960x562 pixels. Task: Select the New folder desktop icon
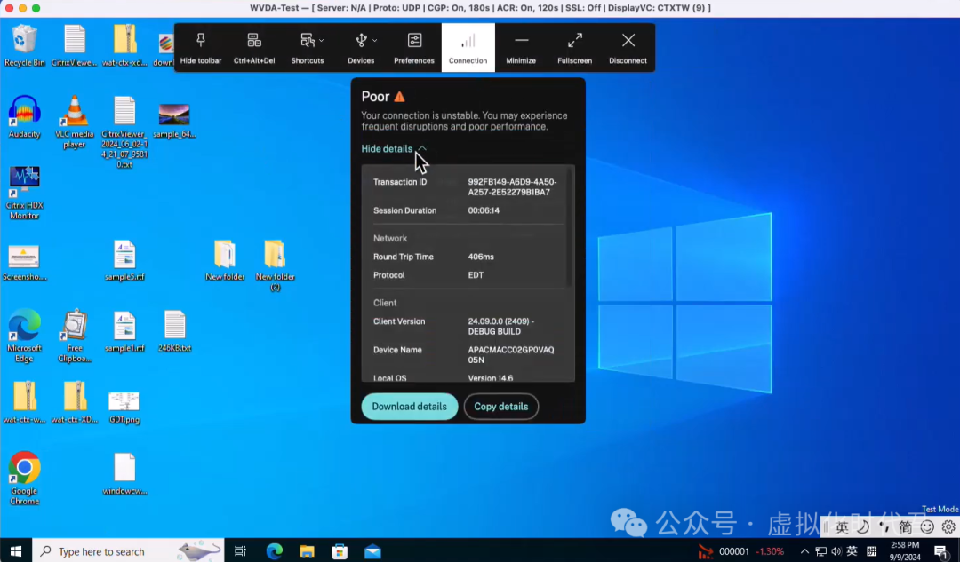click(225, 260)
